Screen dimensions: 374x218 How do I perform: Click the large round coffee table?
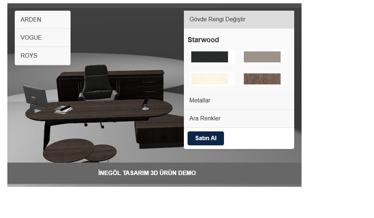click(69, 150)
